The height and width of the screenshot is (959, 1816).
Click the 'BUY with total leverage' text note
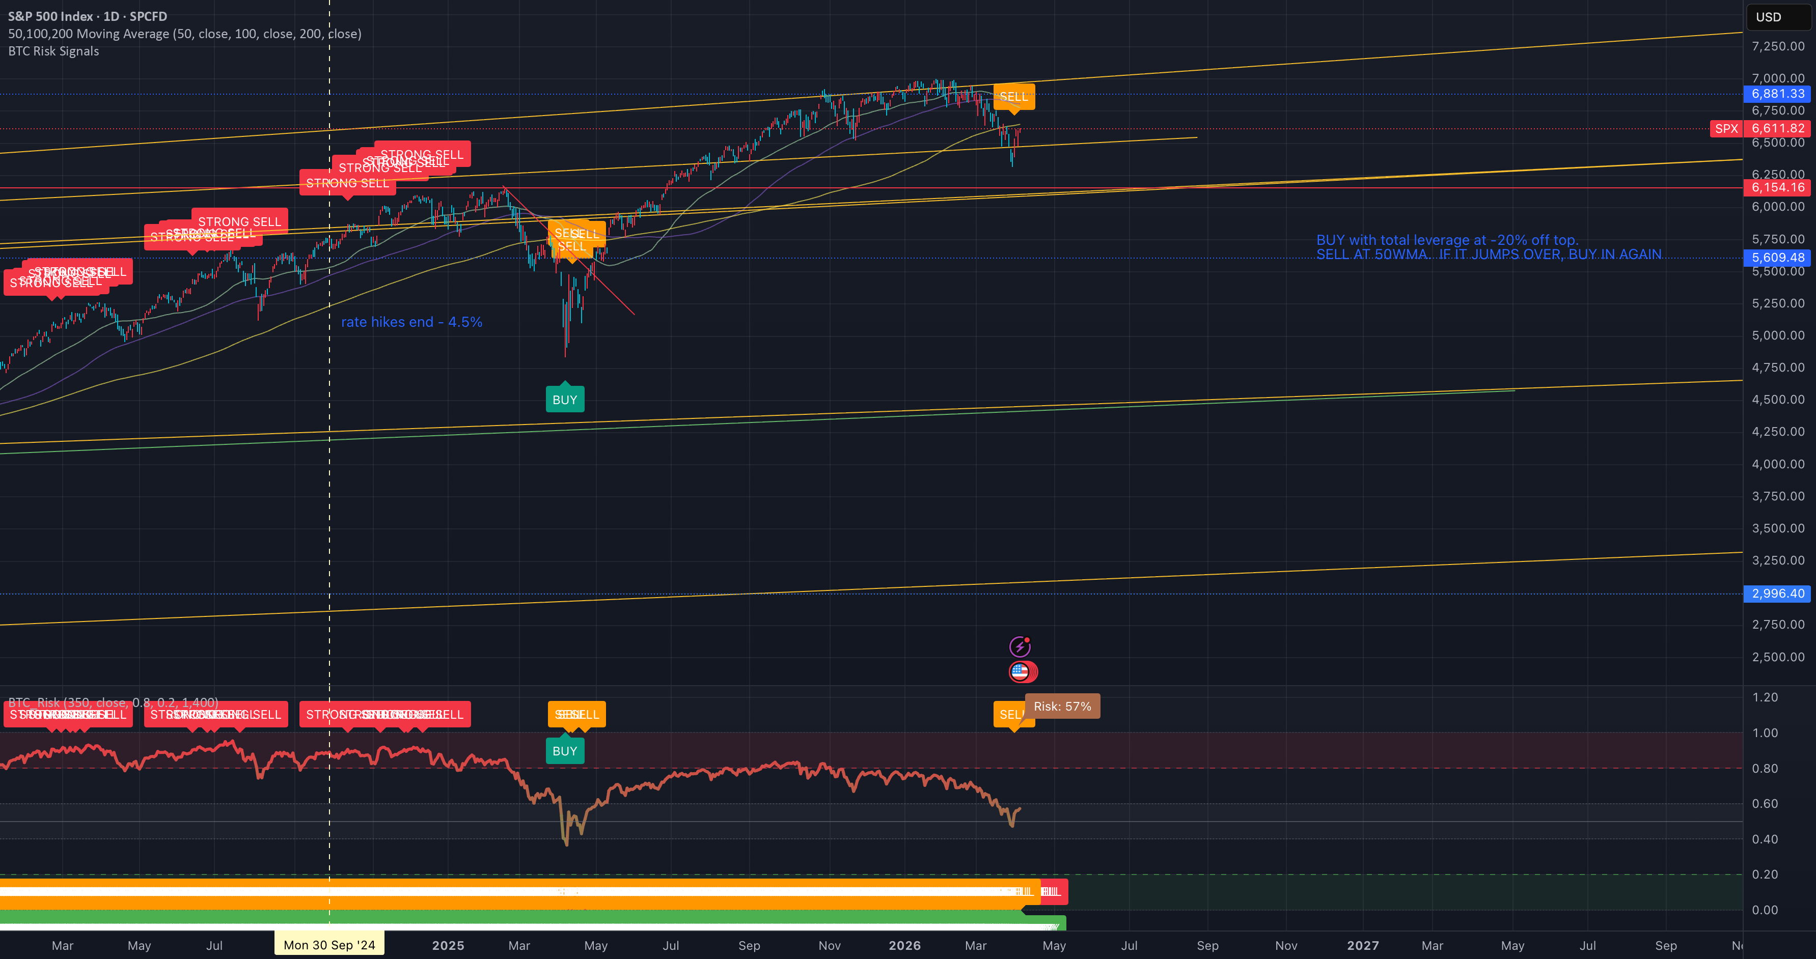(x=1489, y=247)
